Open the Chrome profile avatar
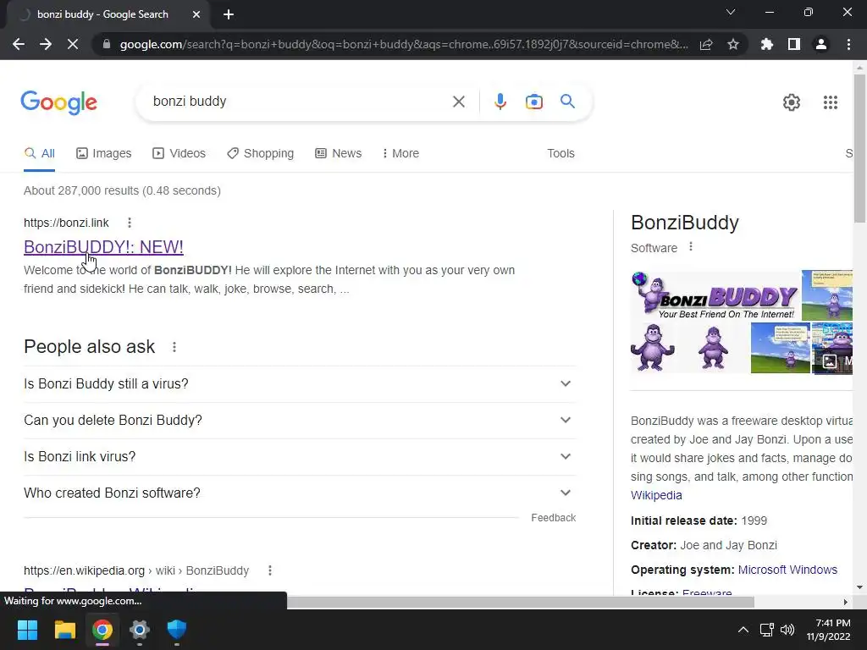The height and width of the screenshot is (650, 867). click(x=821, y=44)
